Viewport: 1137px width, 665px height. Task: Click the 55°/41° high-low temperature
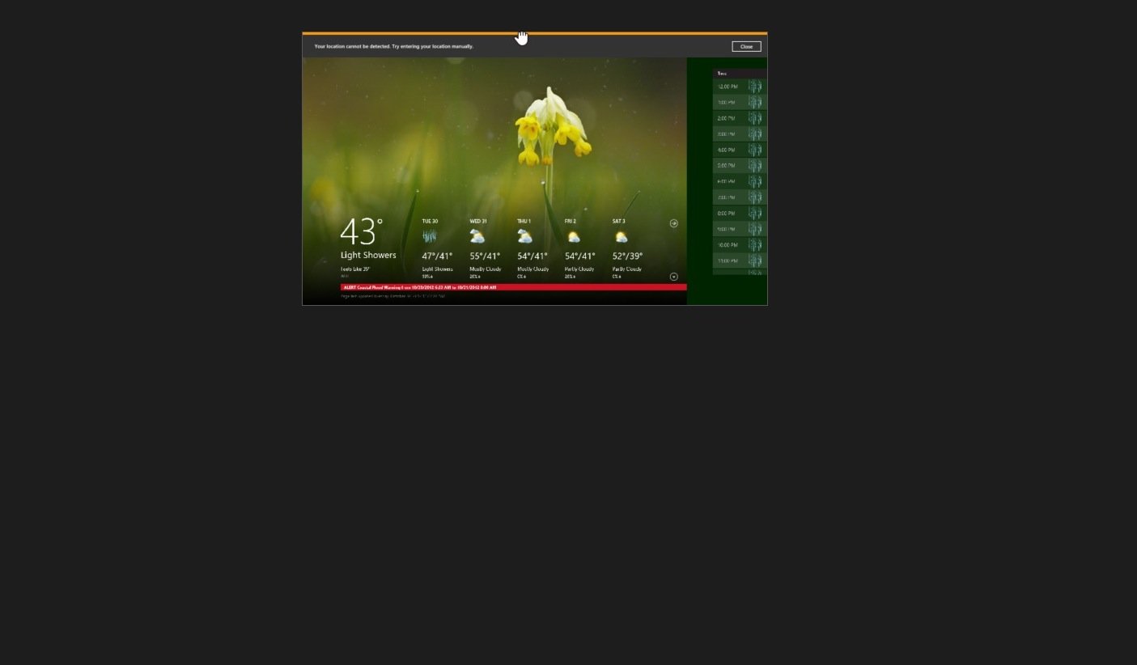pos(485,256)
